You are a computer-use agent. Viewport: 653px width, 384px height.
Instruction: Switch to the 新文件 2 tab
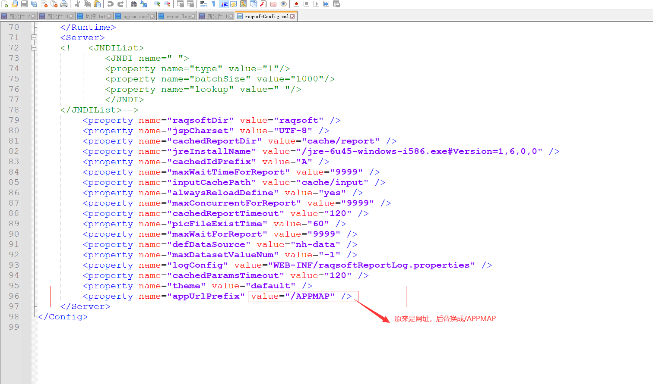19,16
